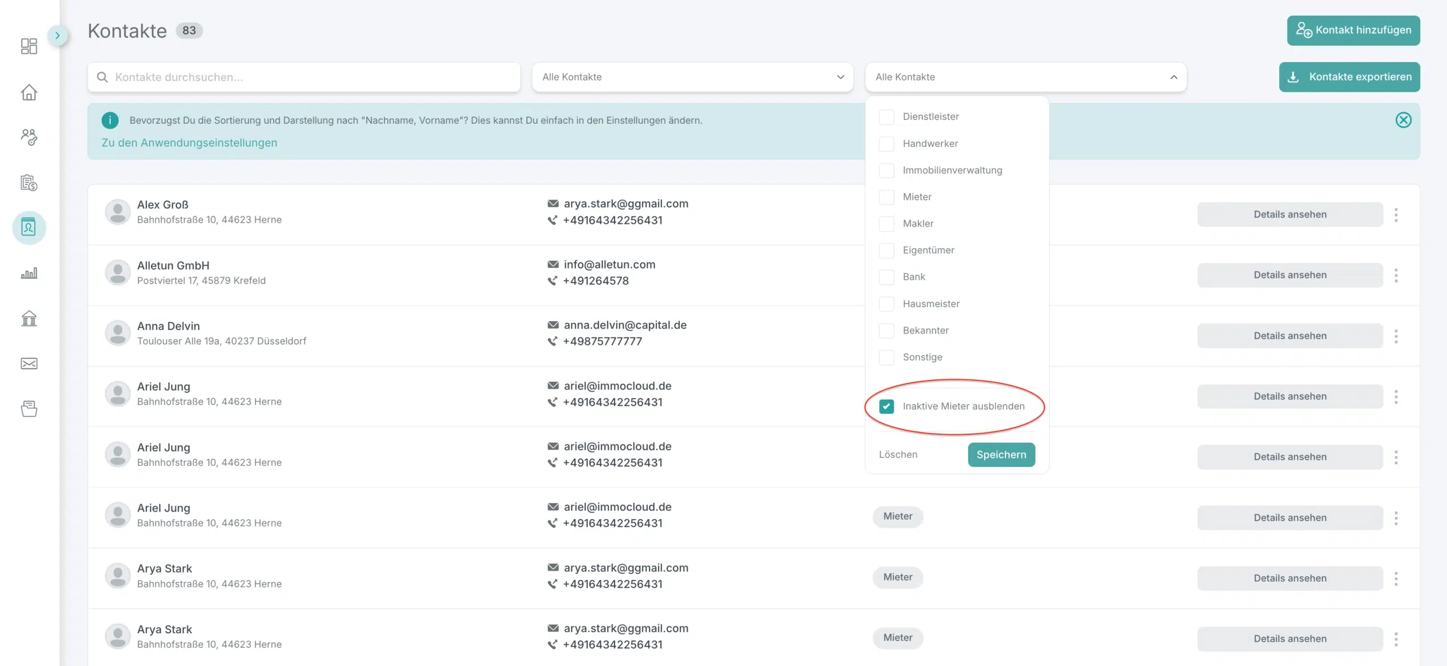
Task: Open the house properties icon in sidebar
Action: coord(29,92)
